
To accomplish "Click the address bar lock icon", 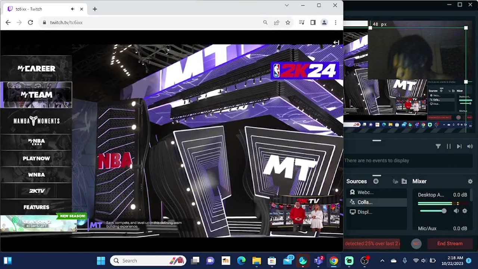I will (x=44, y=22).
